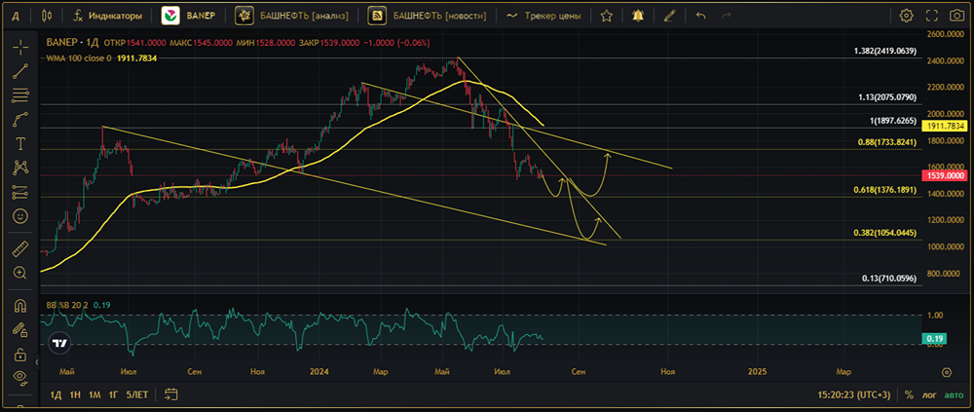
Task: Click Fibonacci level 1(1897.6265) label
Action: pyautogui.click(x=891, y=121)
